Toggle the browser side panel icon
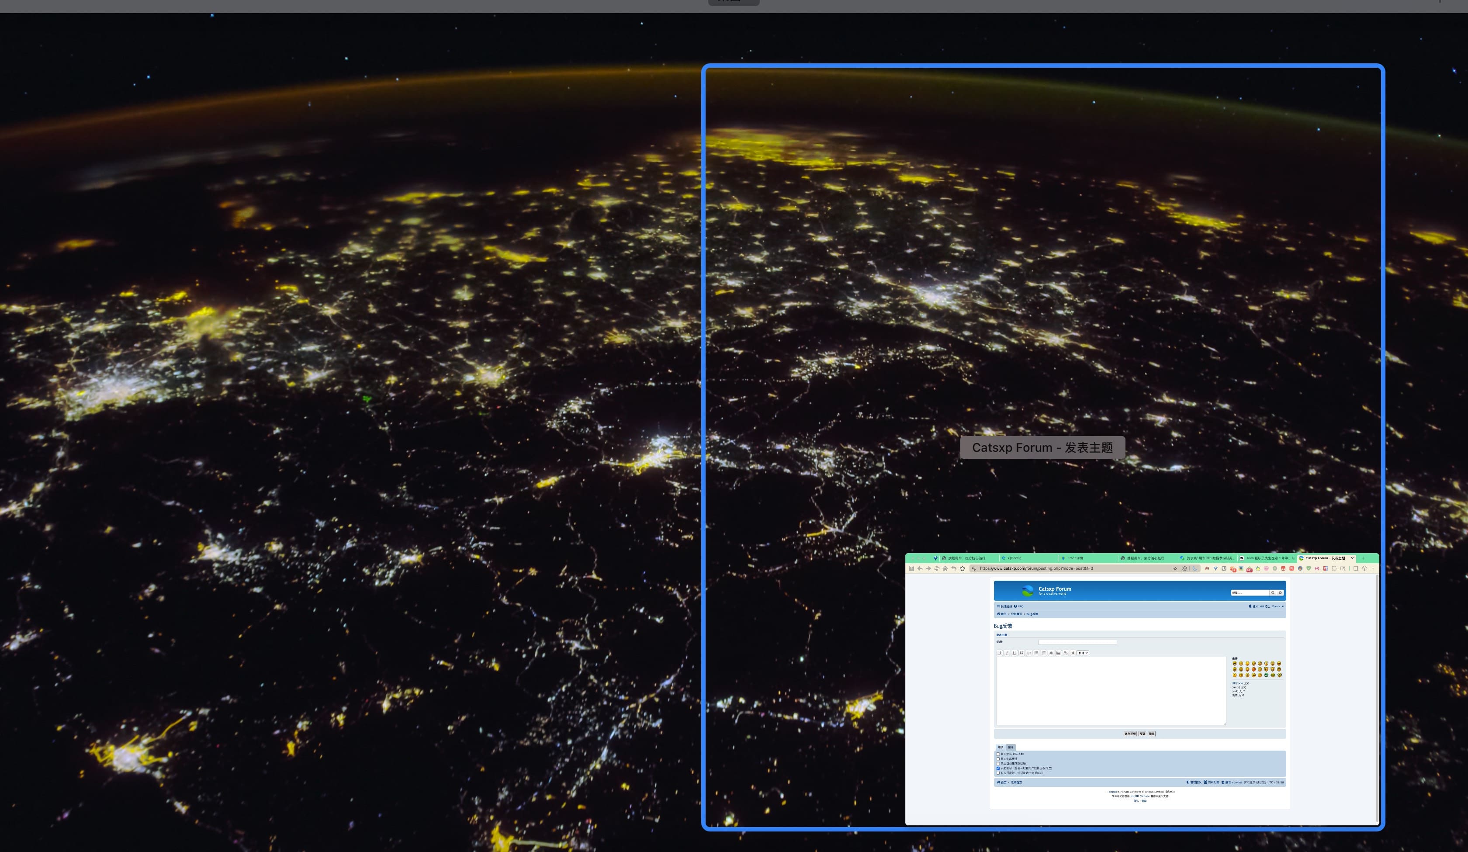Viewport: 1468px width, 852px height. tap(1356, 569)
